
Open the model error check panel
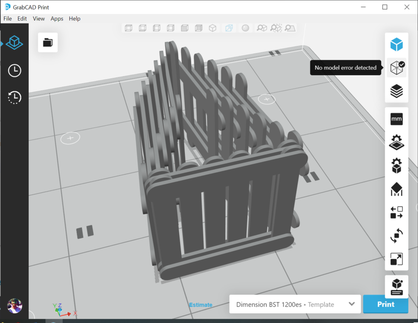pyautogui.click(x=397, y=68)
